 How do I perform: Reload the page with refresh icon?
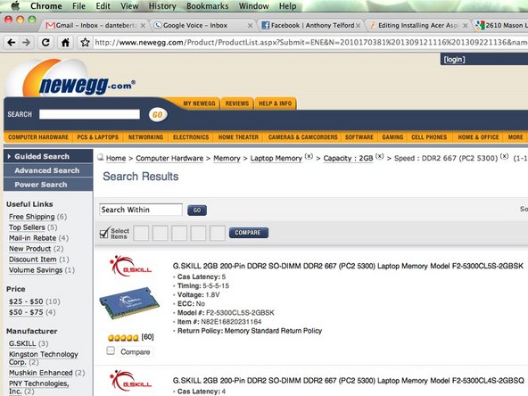point(45,43)
